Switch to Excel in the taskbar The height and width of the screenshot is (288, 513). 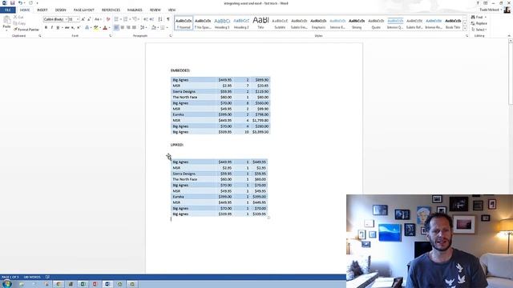pos(83,284)
